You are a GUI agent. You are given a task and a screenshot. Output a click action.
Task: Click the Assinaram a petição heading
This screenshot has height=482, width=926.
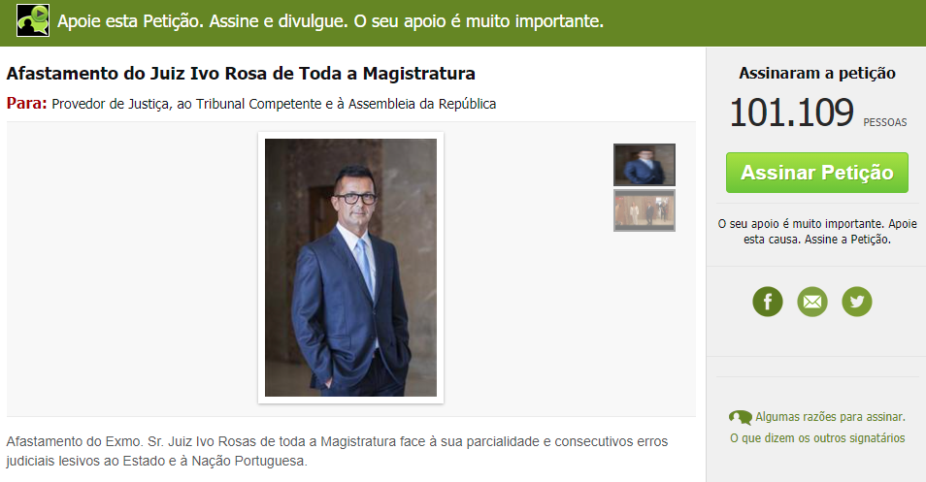point(817,73)
